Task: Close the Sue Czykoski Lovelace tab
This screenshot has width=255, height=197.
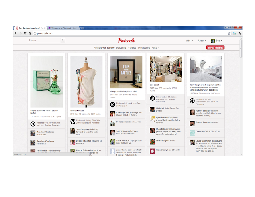Action: [45, 28]
